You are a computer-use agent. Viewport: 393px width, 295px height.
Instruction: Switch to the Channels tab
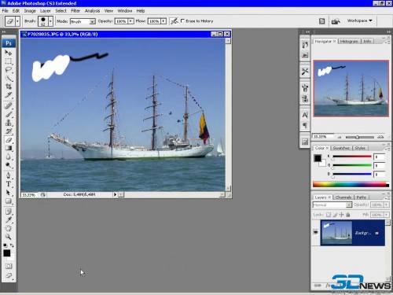(343, 197)
